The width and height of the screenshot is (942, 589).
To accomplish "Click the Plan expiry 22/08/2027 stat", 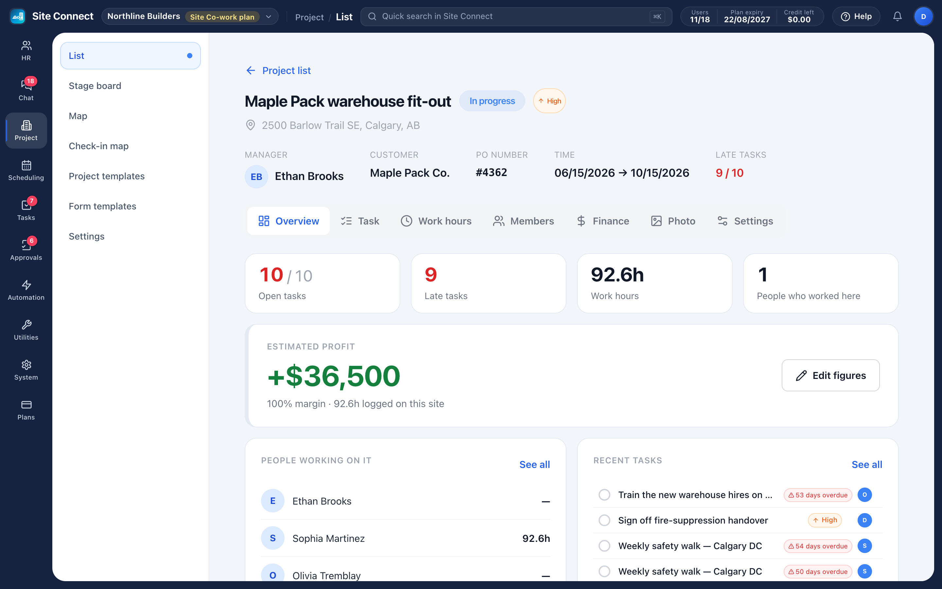I will pos(747,16).
